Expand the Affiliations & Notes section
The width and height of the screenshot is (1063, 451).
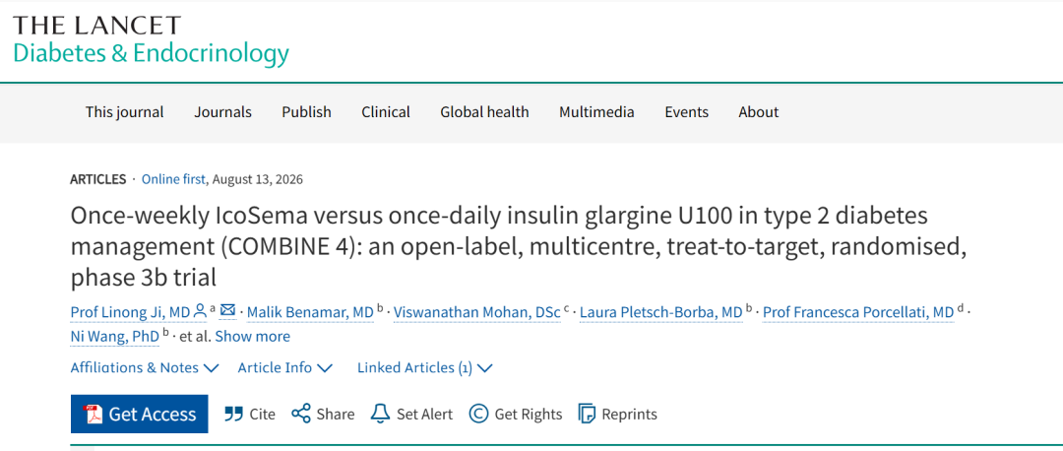tap(145, 367)
